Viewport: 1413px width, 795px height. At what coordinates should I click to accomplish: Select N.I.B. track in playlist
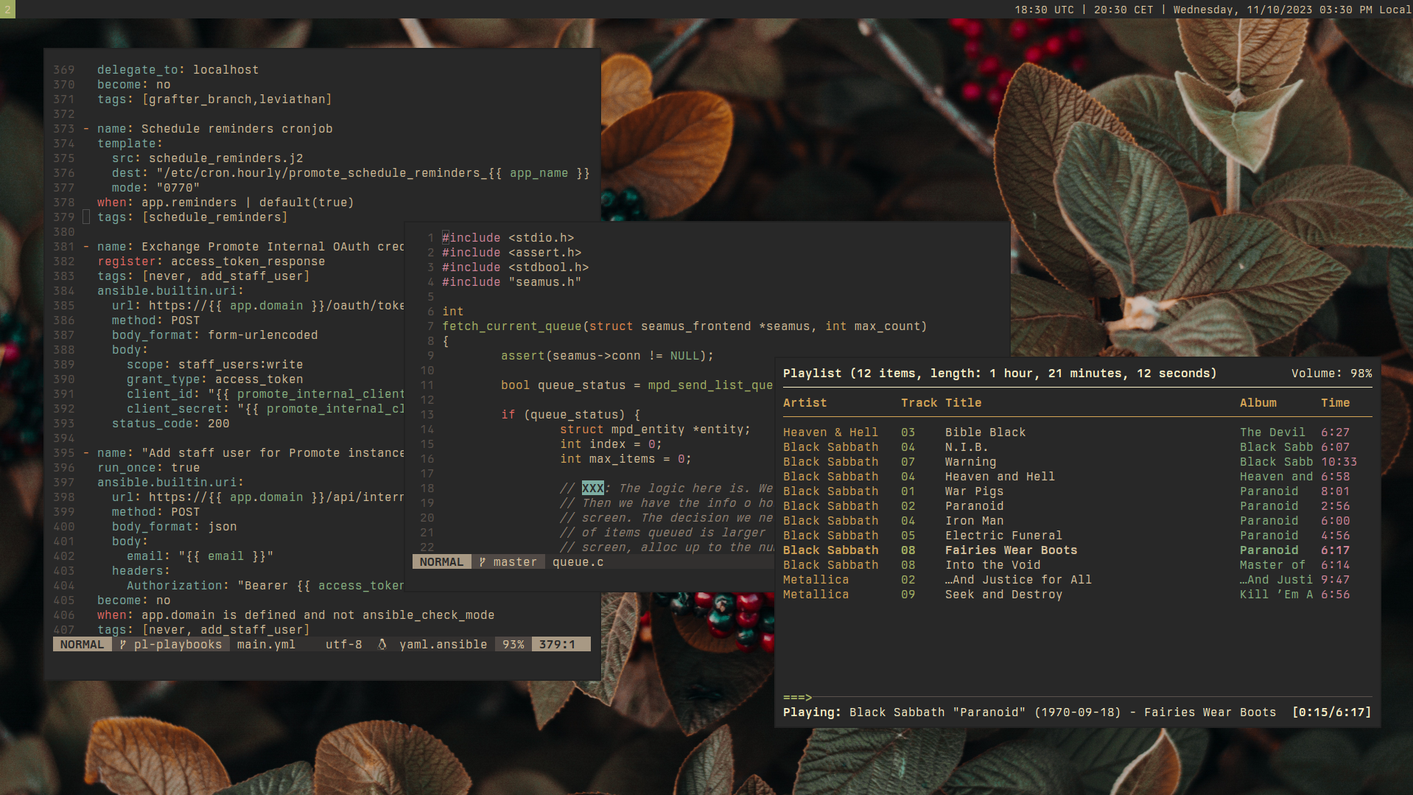click(1077, 447)
